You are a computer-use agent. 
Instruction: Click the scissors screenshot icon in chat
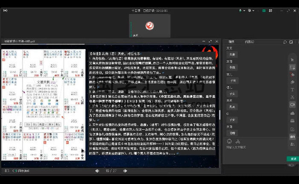[x=238, y=141]
